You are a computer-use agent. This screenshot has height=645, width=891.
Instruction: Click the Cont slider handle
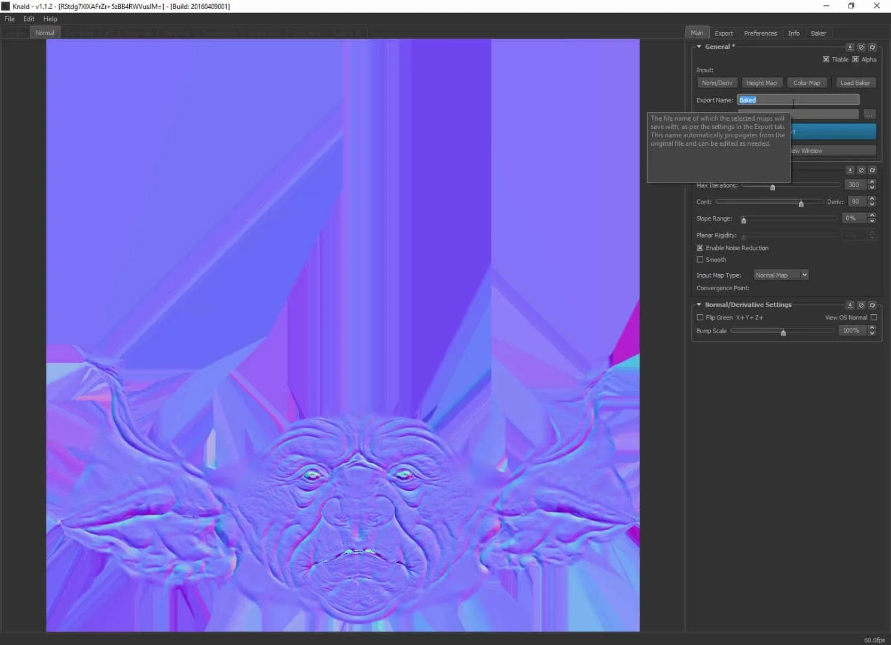coord(801,204)
